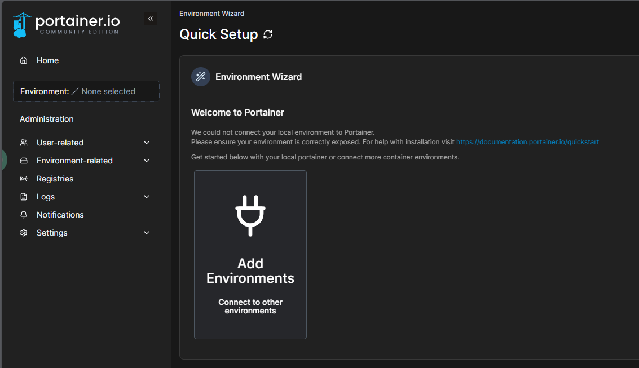
Task: Click the Welcome to Portainer heading
Action: coord(237,112)
